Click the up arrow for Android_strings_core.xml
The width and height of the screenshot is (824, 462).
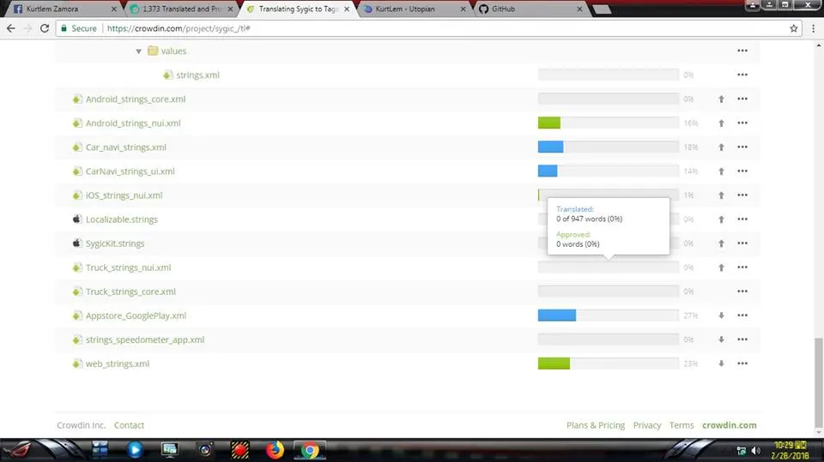tap(721, 99)
